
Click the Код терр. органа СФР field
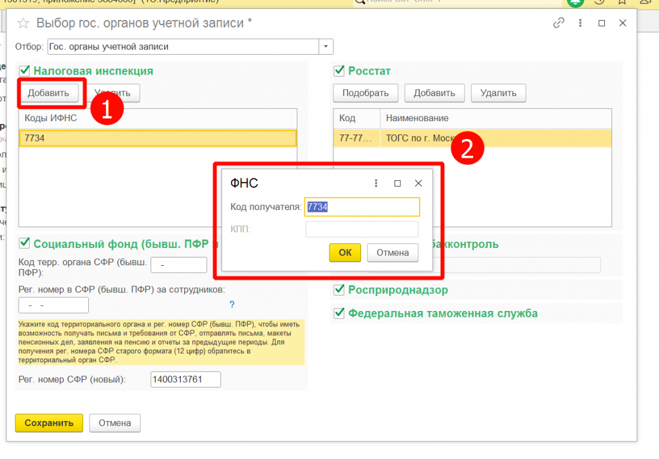[x=179, y=265]
